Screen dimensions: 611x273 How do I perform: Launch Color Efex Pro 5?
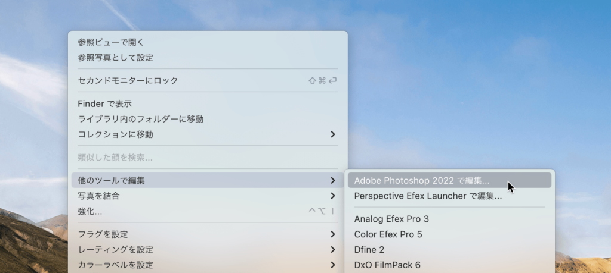click(x=449, y=234)
